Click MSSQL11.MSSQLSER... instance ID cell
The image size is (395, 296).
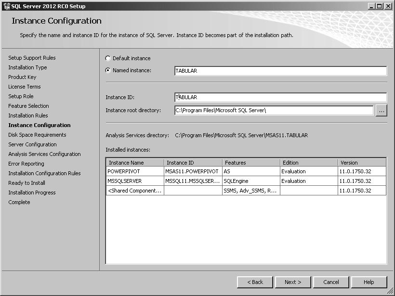pyautogui.click(x=193, y=181)
